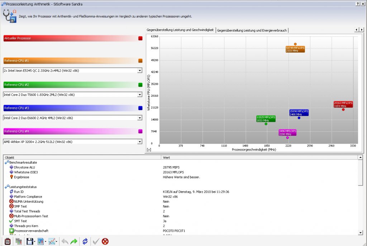Cancel with the red X toolbar icon
367x246 pixels.
105,241
